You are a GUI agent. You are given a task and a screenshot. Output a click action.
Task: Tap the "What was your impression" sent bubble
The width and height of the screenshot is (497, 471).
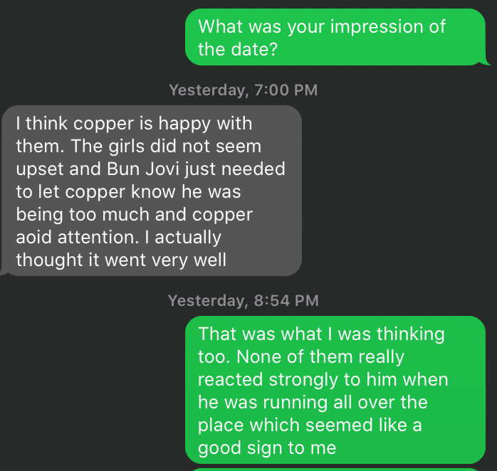(x=333, y=37)
